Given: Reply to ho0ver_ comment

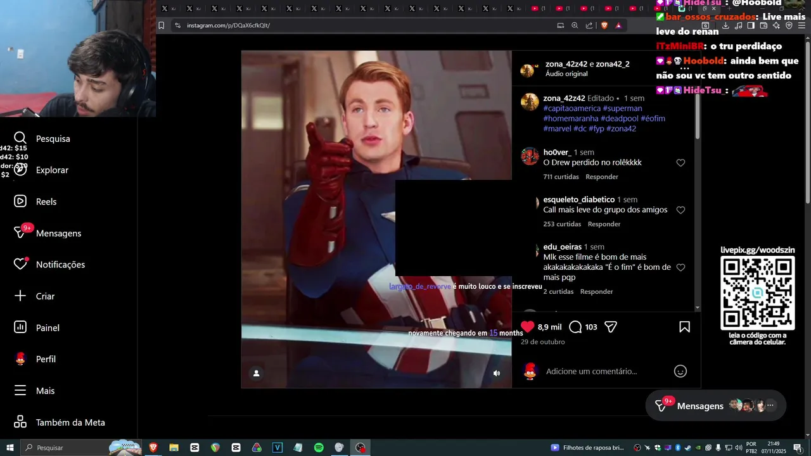Looking at the screenshot, I should [x=602, y=177].
